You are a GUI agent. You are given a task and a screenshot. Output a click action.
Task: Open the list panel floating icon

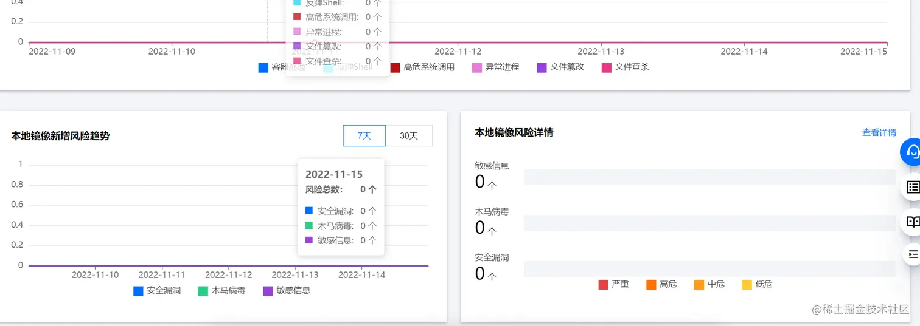(x=912, y=187)
